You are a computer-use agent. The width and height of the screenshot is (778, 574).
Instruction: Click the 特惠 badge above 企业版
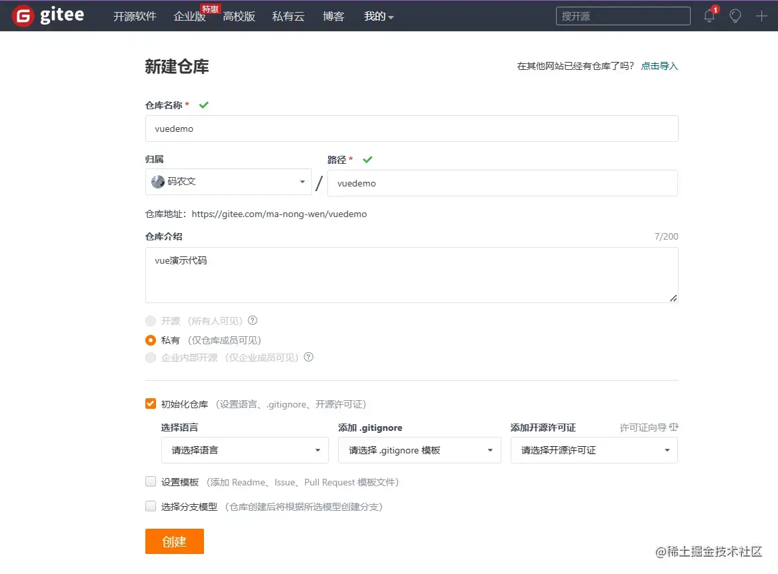click(210, 8)
